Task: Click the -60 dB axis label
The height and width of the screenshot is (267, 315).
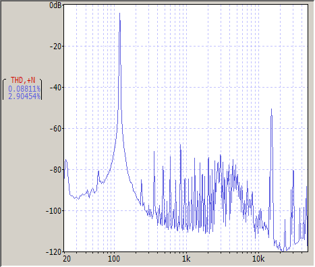Action: tap(55, 129)
